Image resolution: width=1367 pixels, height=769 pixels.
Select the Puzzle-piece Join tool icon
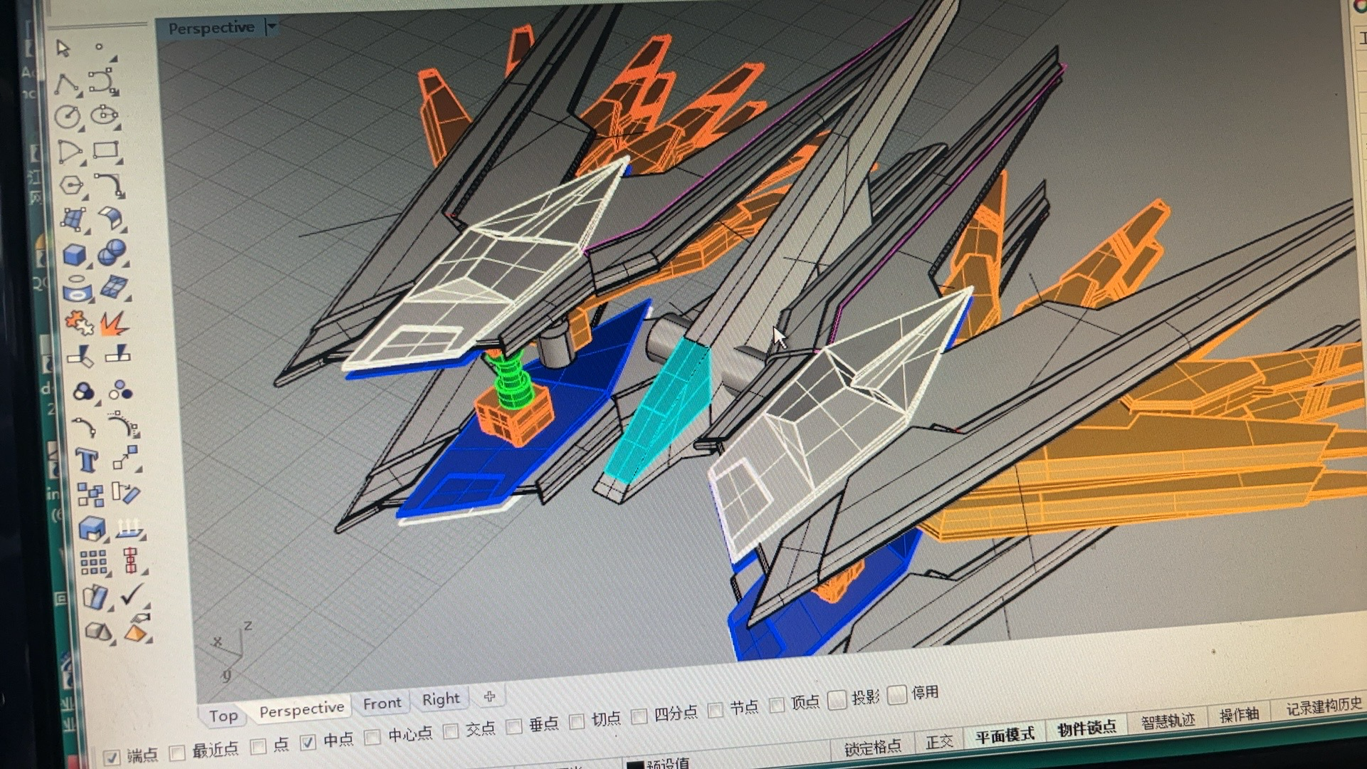[x=78, y=323]
